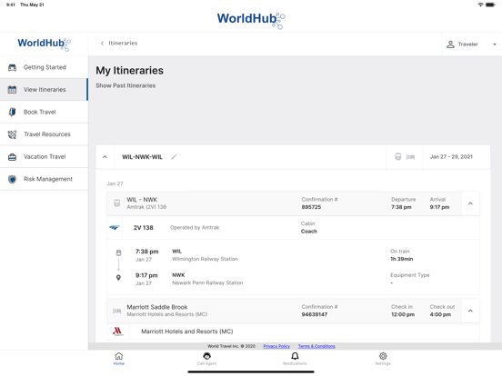The height and width of the screenshot is (376, 502).
Task: Click the train icon beside WIL - NWK
Action: [x=117, y=203]
